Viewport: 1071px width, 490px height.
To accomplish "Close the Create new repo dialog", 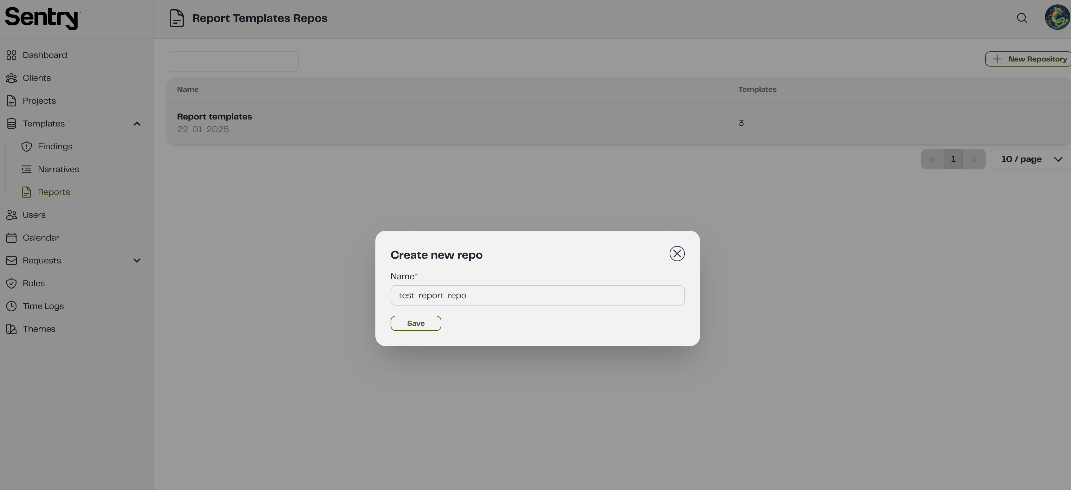I will point(677,254).
